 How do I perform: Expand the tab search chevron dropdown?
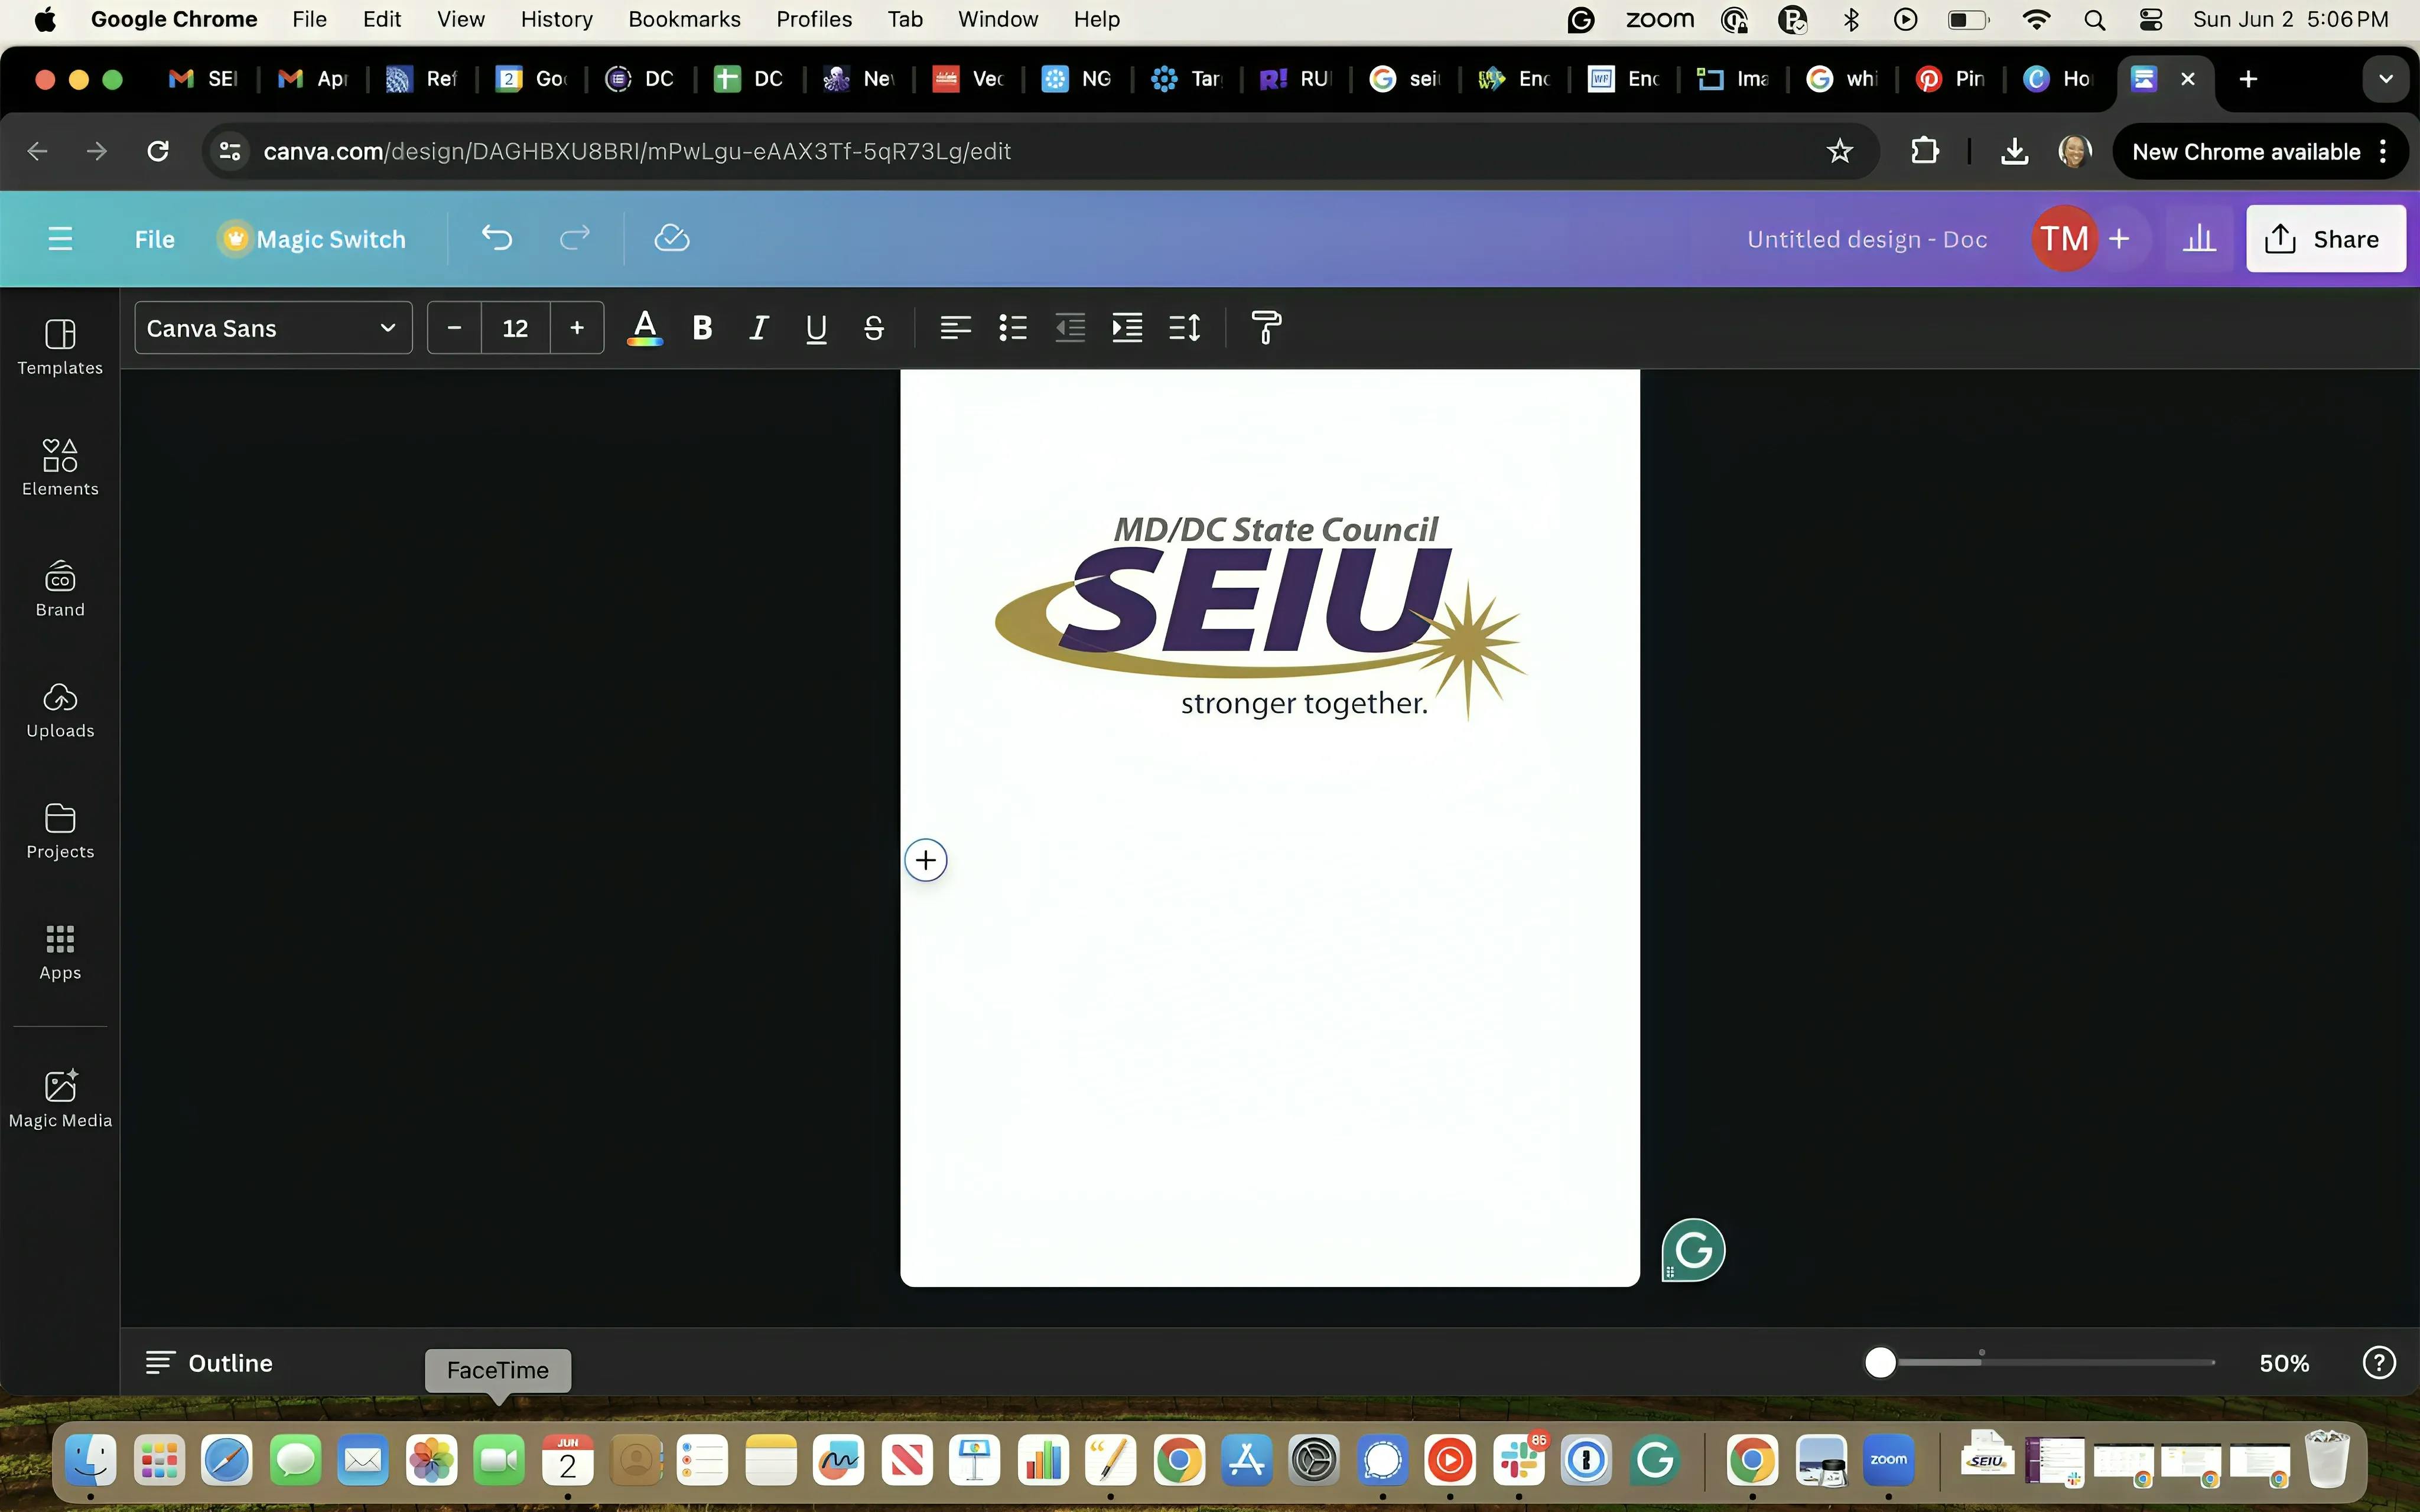point(2385,79)
